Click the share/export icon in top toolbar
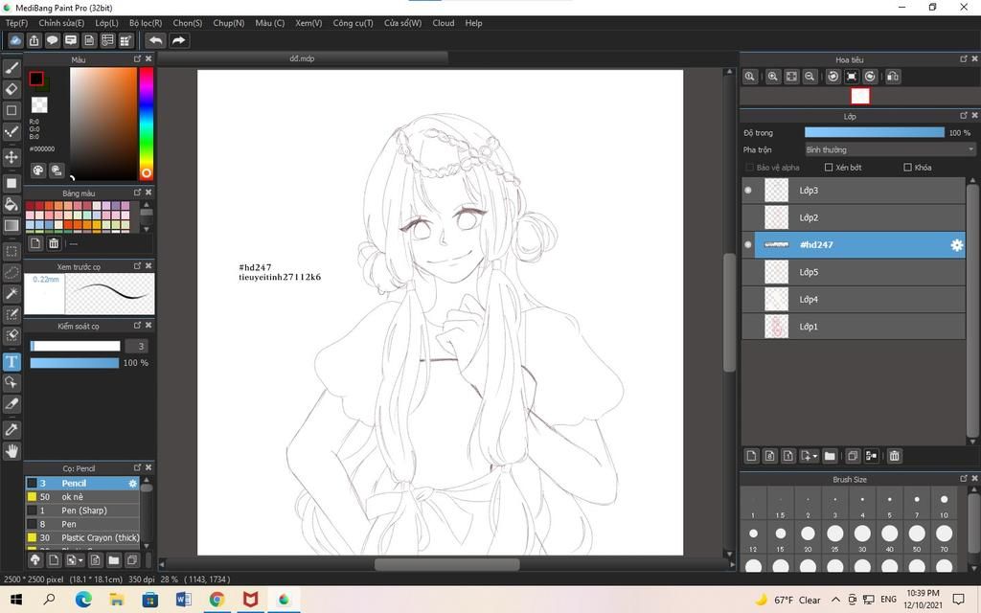 pos(34,40)
